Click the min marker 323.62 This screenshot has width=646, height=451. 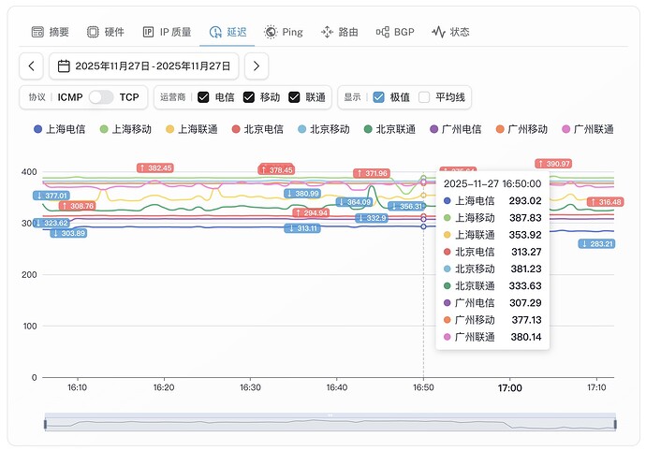[51, 223]
